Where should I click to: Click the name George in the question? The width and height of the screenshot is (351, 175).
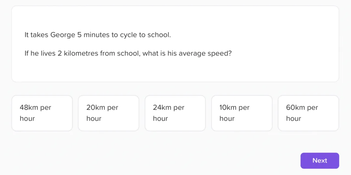tap(63, 35)
